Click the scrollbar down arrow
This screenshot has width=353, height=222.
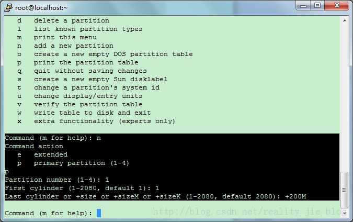click(344, 214)
